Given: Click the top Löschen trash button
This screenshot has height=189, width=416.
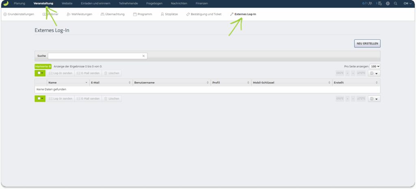Looking at the screenshot, I should click(x=112, y=73).
